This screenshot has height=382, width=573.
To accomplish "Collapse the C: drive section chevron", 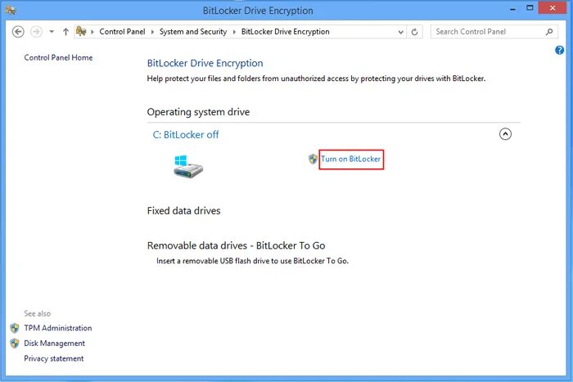I will point(505,134).
